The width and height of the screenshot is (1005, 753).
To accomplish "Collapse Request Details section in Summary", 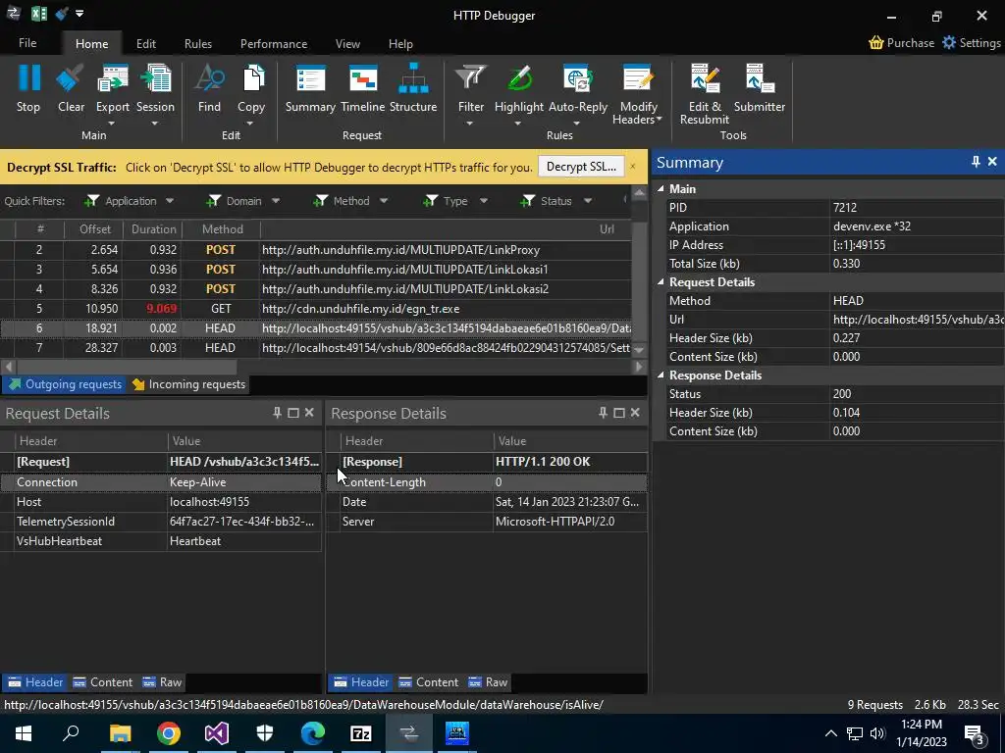I will click(661, 282).
